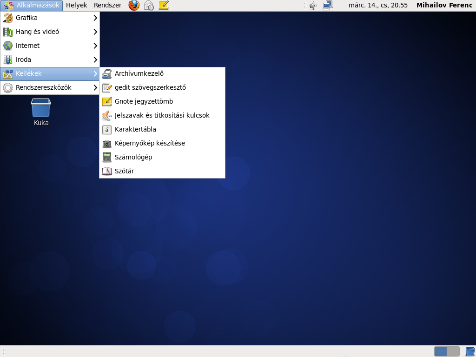476x357 pixels.
Task: Click the network connection status icon
Action: (328, 6)
